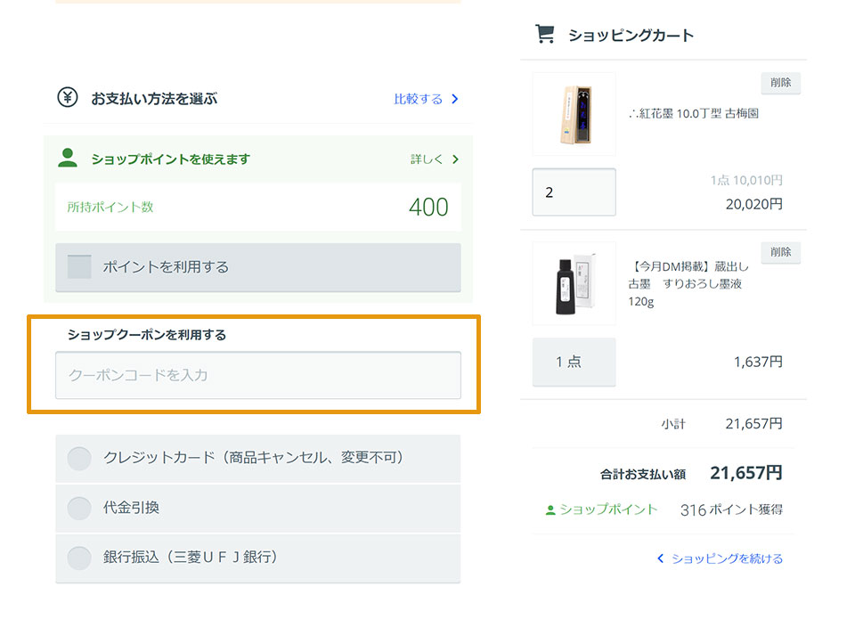The height and width of the screenshot is (644, 855).
Task: Click the small shop point person icon
Action: click(550, 510)
